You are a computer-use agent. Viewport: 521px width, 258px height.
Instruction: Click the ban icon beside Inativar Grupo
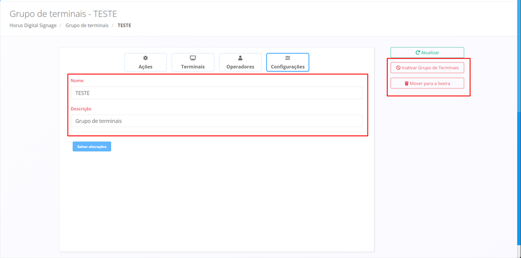tap(398, 68)
